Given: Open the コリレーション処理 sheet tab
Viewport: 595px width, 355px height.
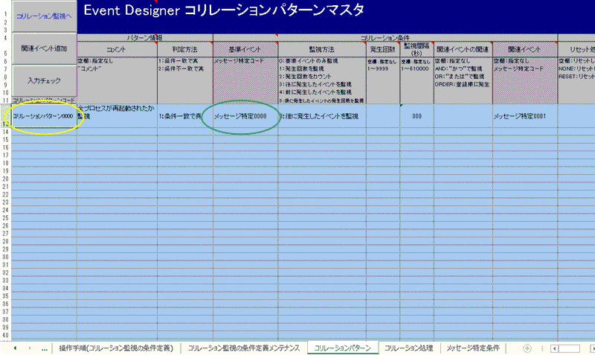Looking at the screenshot, I should pos(409,348).
